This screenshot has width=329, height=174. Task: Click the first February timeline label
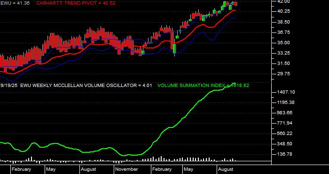21,169
